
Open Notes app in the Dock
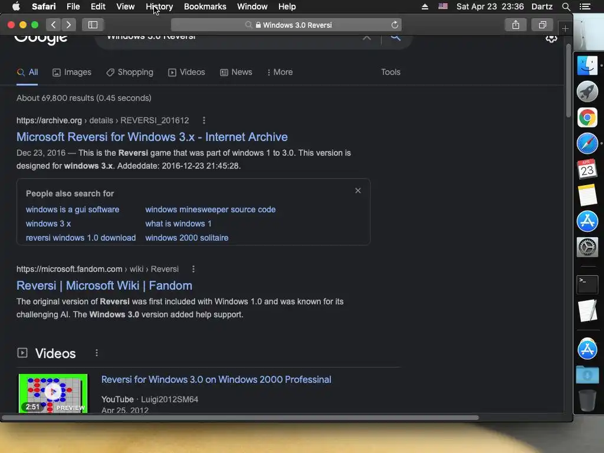[x=587, y=195]
